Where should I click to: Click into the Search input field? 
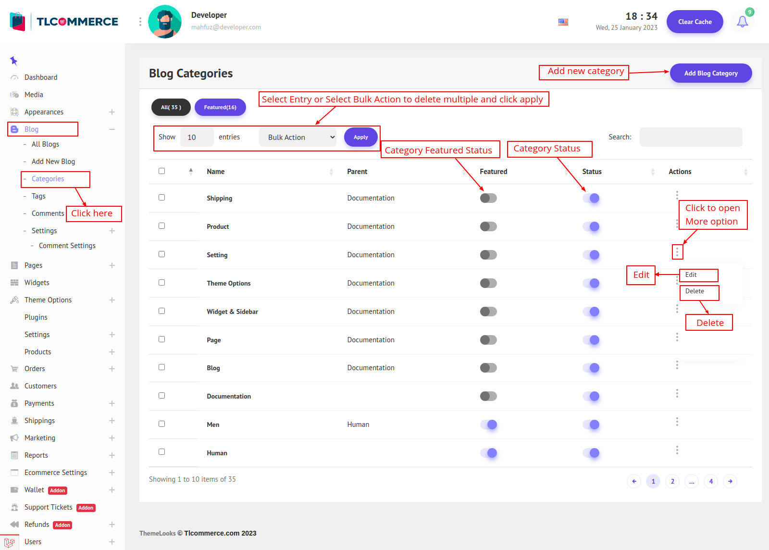coord(691,137)
